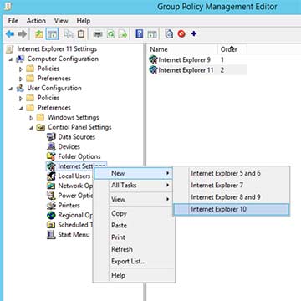Click the blue plus Add New icon
The width and height of the screenshot is (301, 301).
(x=194, y=33)
